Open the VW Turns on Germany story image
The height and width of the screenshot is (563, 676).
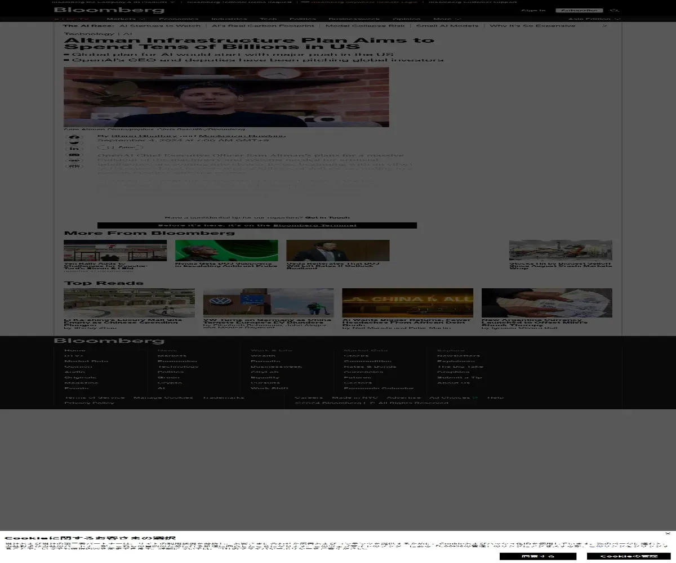(269, 303)
